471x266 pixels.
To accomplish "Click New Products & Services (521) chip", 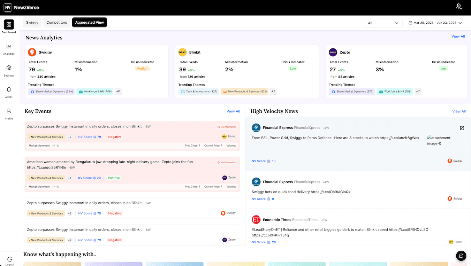I will click(244, 92).
